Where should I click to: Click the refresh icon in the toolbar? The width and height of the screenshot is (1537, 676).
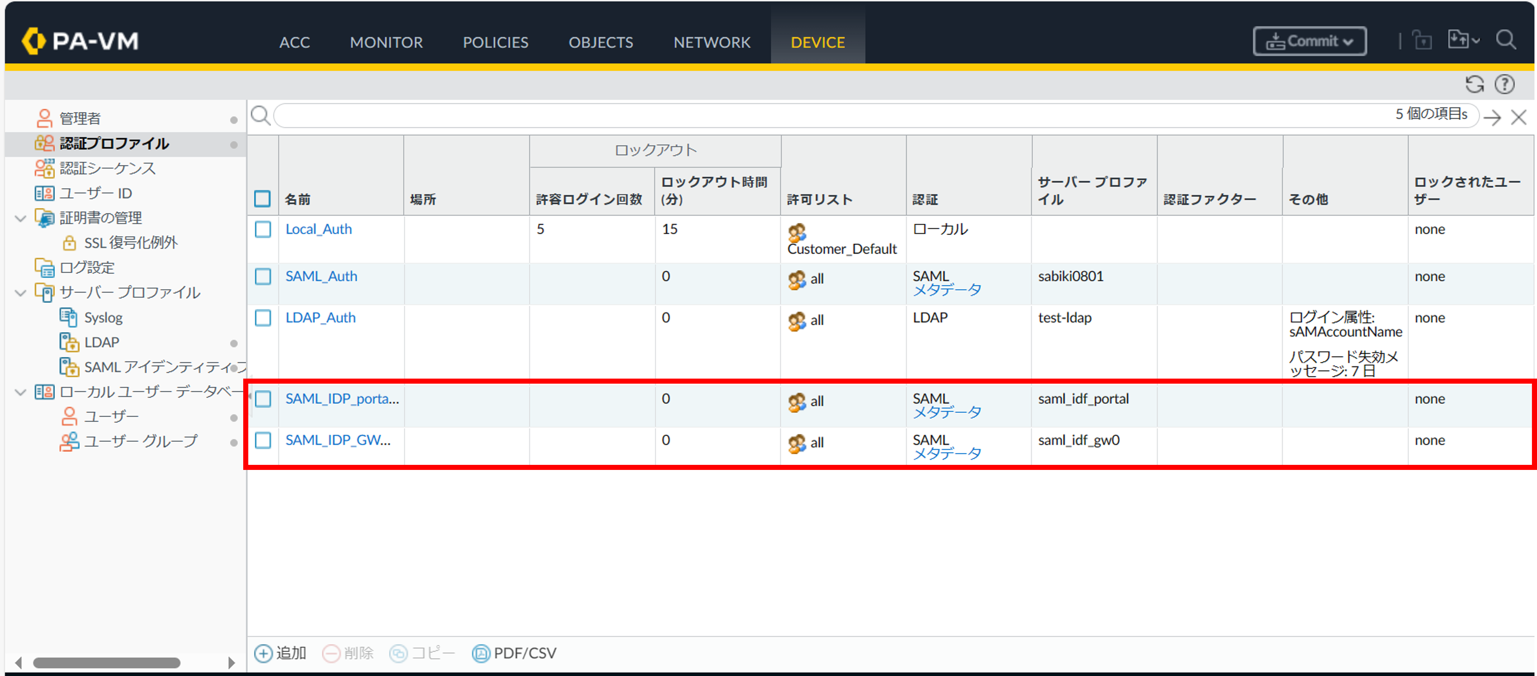[1474, 85]
